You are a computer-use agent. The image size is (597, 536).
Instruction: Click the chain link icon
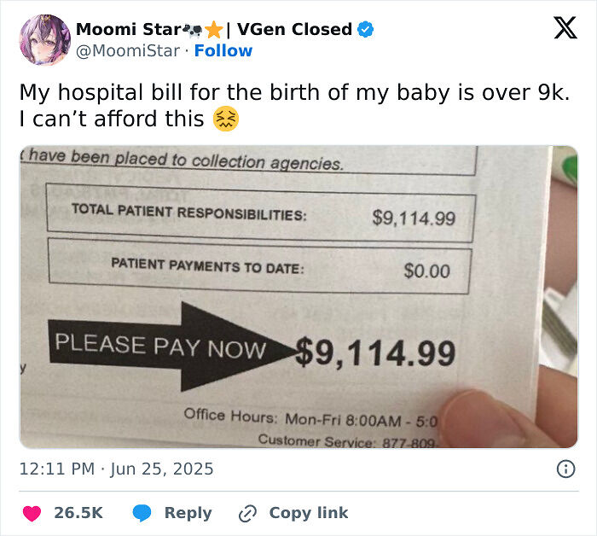[x=248, y=513]
